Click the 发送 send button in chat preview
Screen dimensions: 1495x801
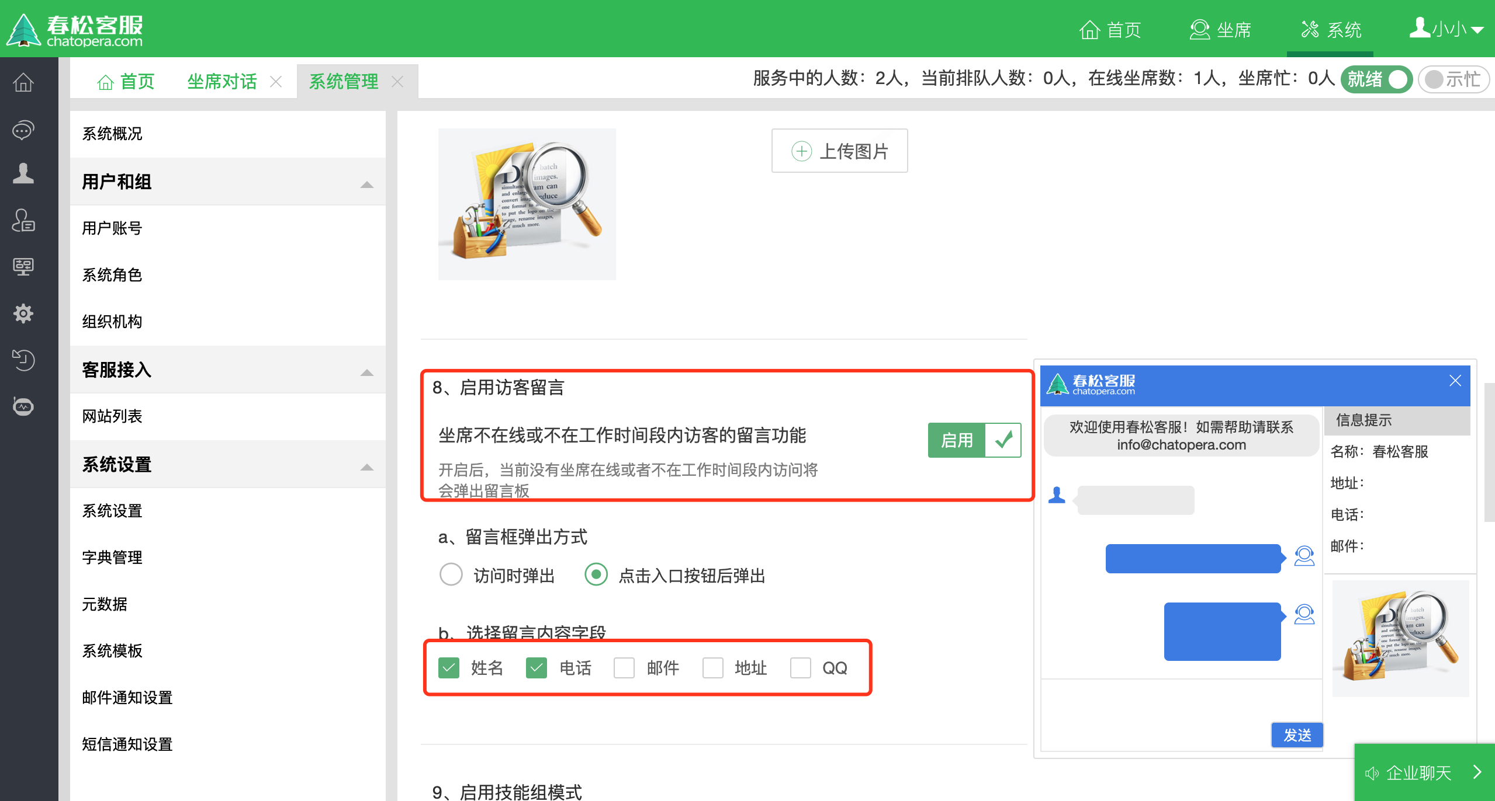(1297, 735)
